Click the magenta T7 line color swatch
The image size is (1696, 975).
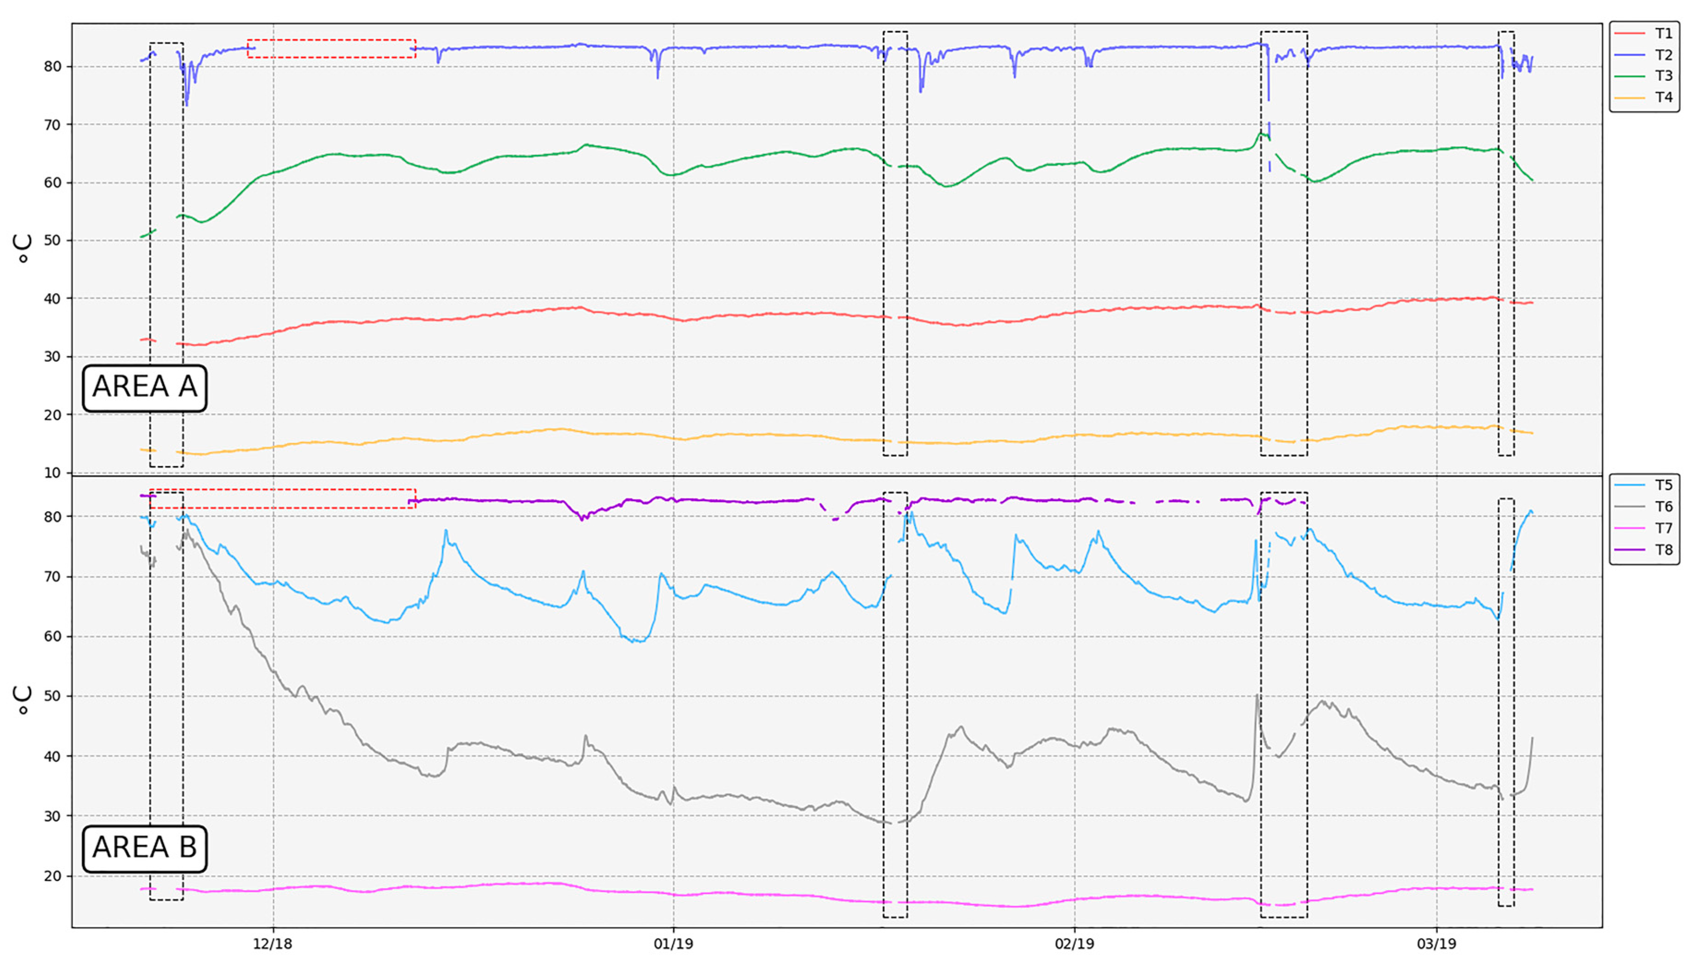click(x=1629, y=528)
